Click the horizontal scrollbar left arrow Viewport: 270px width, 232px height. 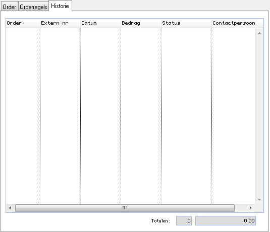(x=10, y=208)
